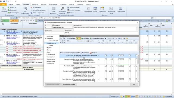The image size is (174, 98).
Task: Open the Ресурсы ribbon tab
Action: tap(44, 5)
